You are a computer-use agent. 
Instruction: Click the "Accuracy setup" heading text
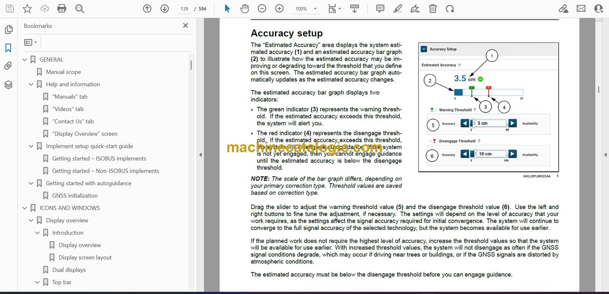click(x=287, y=33)
